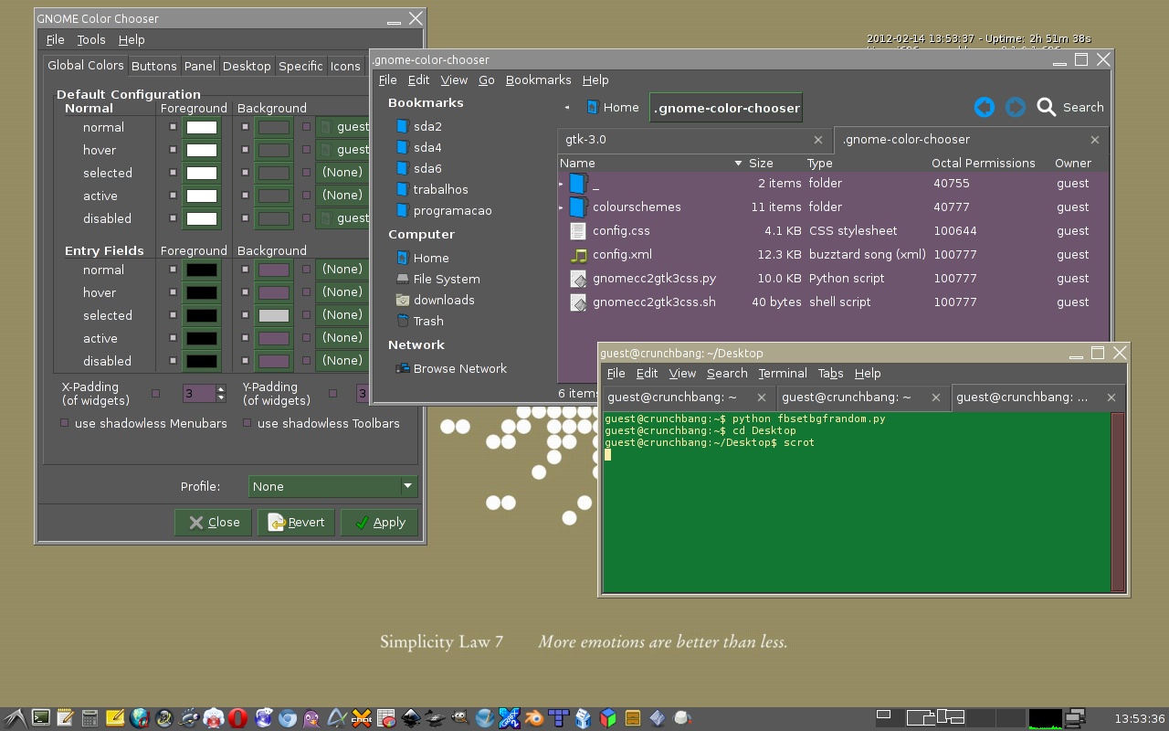Screen dimensions: 1169x731
Task: Open Bookmarks menu in file manager
Action: [538, 79]
